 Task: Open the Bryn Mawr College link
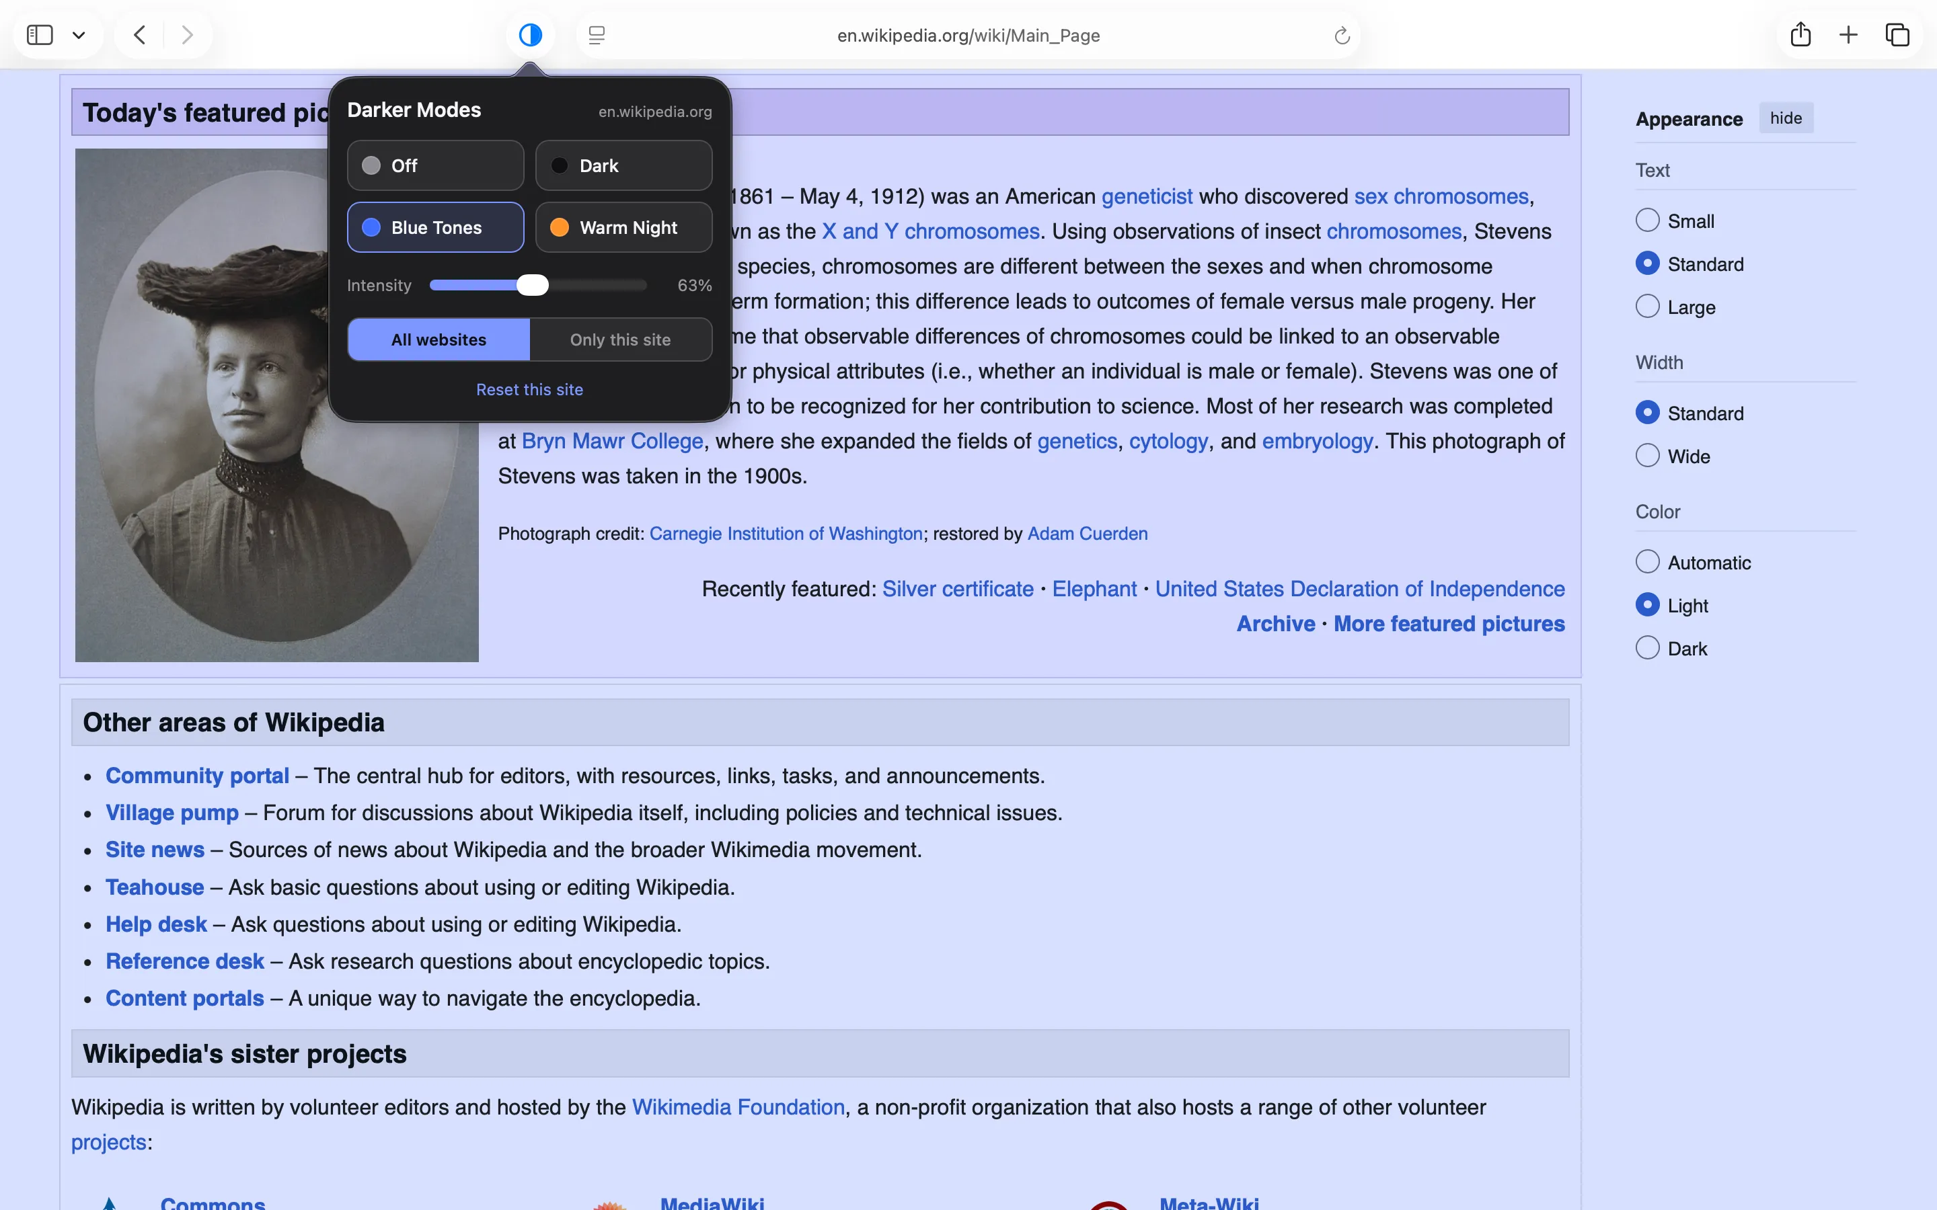point(612,441)
